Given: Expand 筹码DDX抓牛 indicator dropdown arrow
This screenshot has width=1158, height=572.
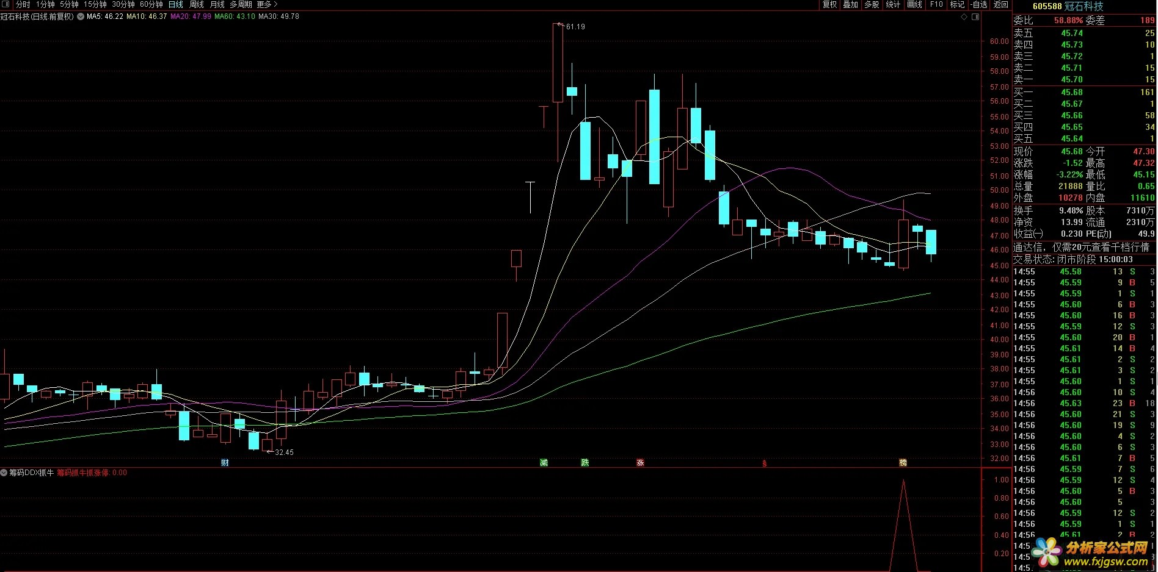Looking at the screenshot, I should pyautogui.click(x=4, y=473).
